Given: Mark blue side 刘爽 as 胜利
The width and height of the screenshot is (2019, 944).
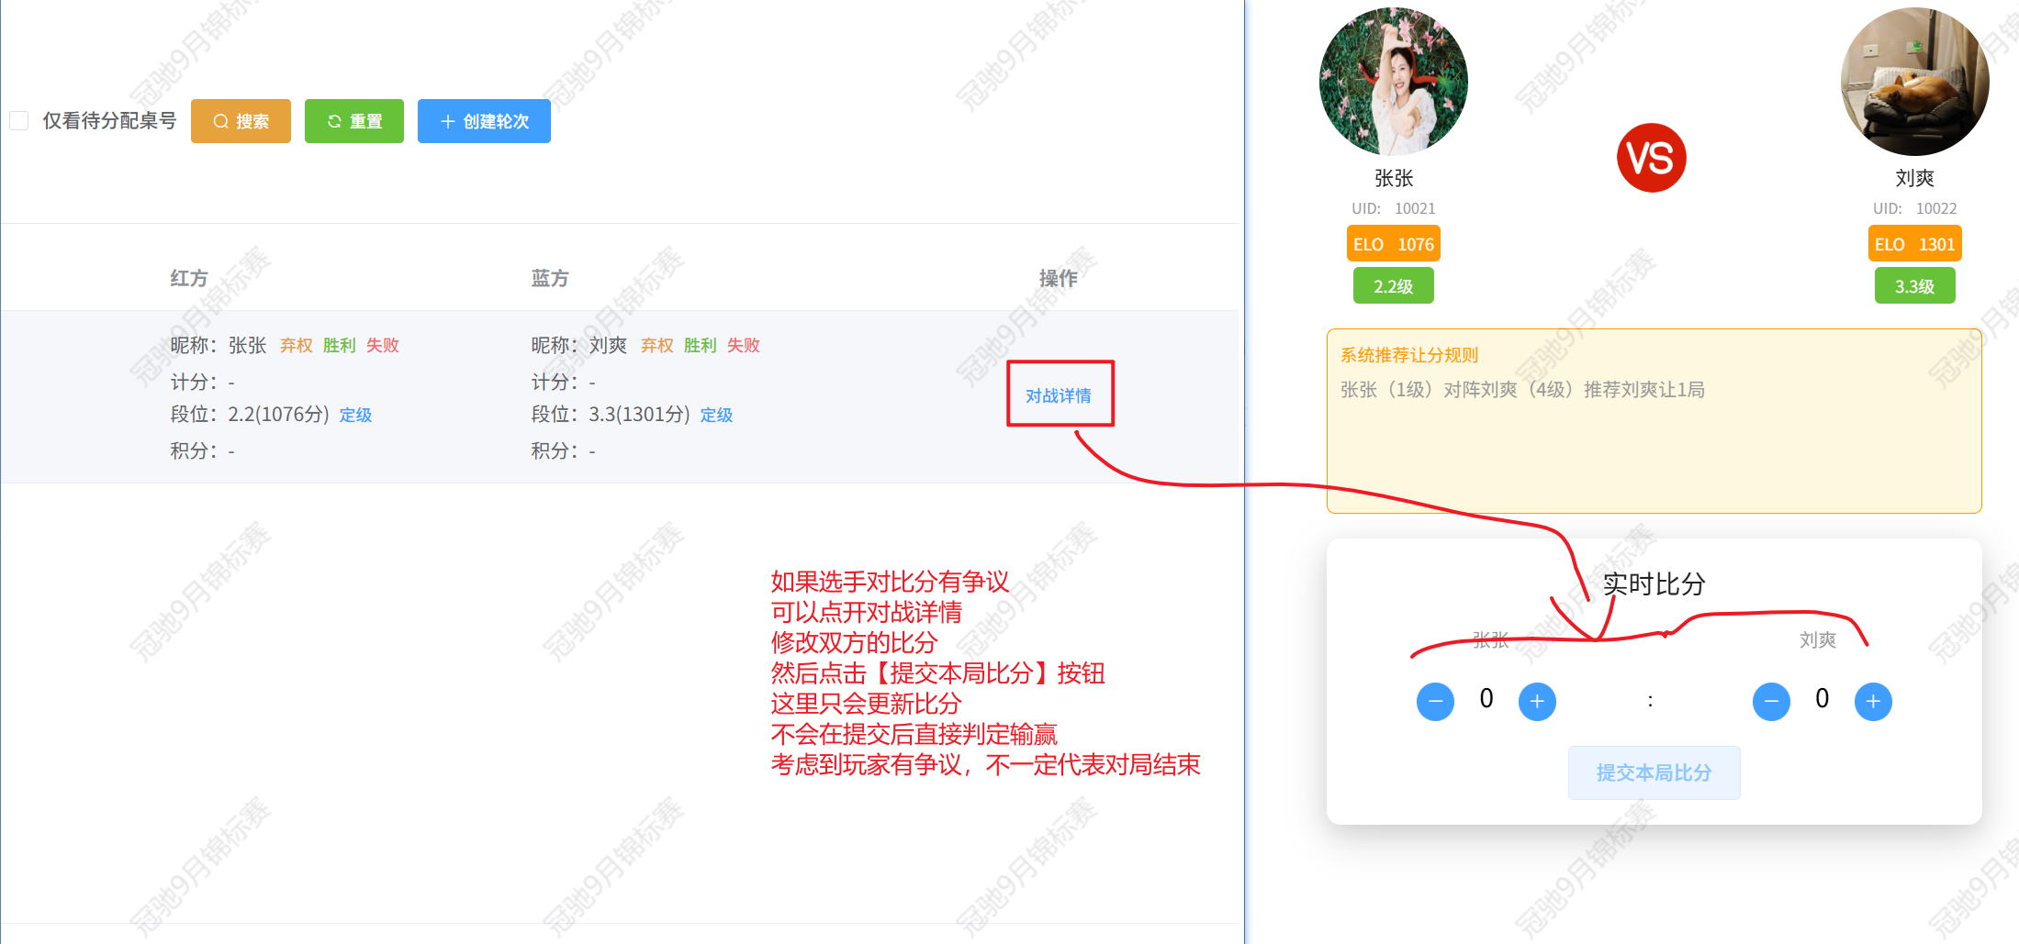Looking at the screenshot, I should click(x=700, y=346).
